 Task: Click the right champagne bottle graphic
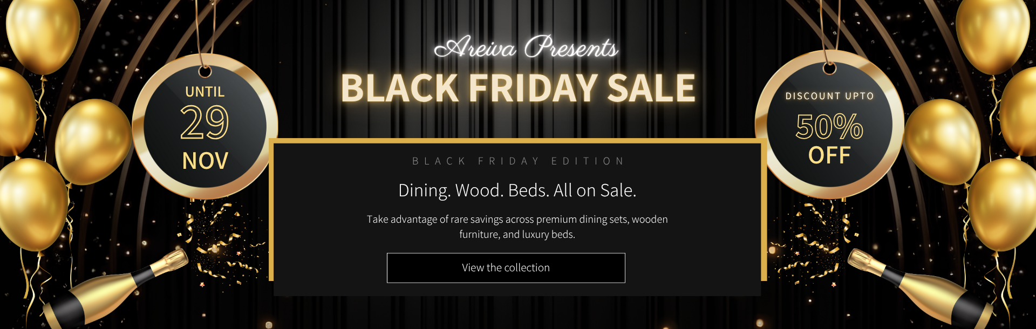coord(917,289)
